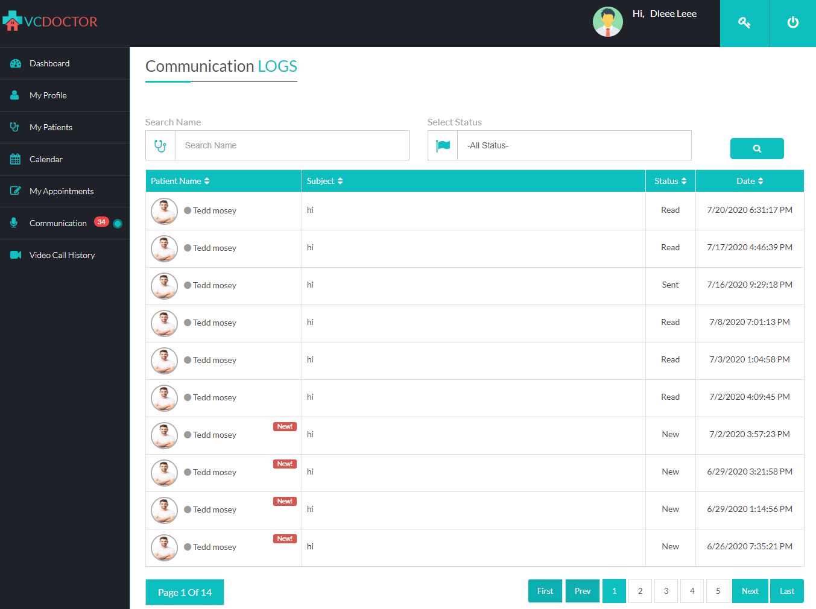Image resolution: width=816 pixels, height=609 pixels.
Task: Go to page 3 of results
Action: [x=666, y=591]
